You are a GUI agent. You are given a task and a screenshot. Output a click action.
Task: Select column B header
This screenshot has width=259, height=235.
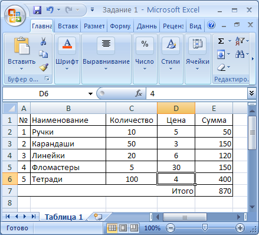[x=68, y=108]
